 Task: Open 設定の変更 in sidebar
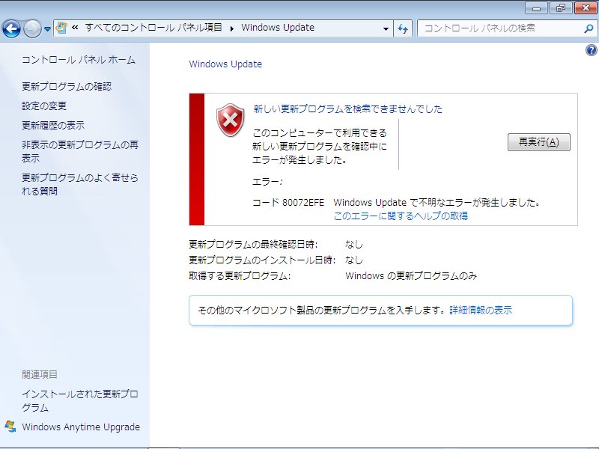click(x=44, y=106)
